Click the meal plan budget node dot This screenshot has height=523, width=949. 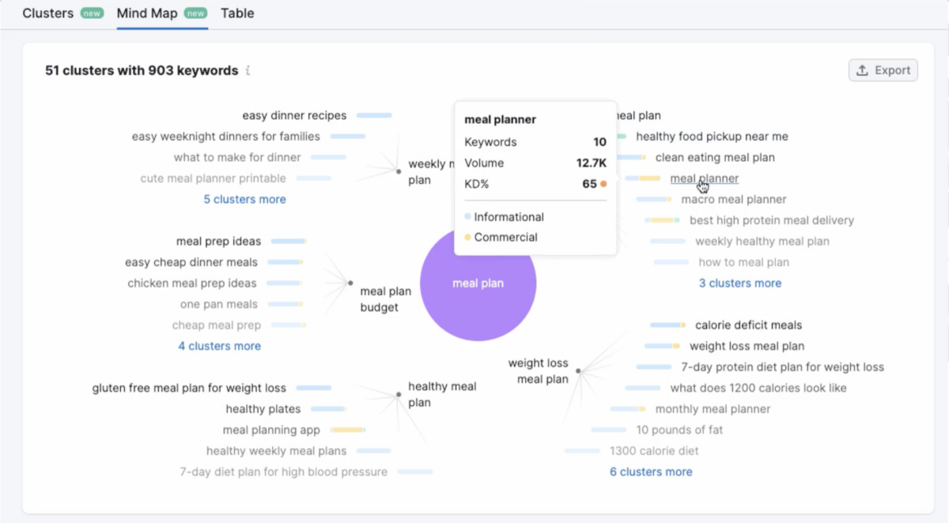coord(350,283)
